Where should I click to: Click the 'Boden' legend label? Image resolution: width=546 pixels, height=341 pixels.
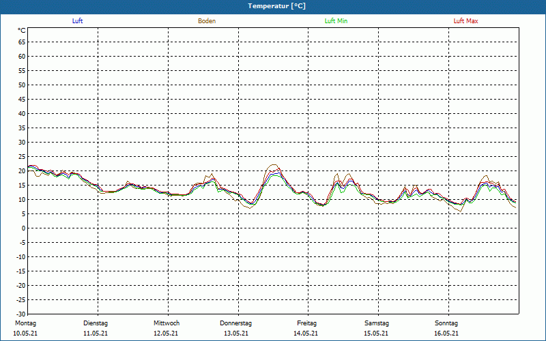click(x=207, y=21)
